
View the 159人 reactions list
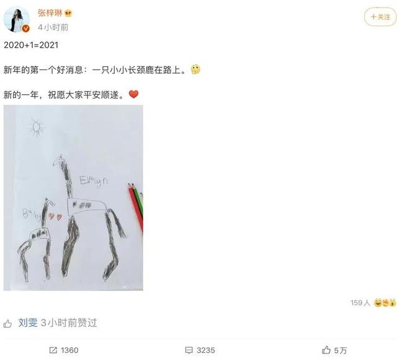(x=360, y=303)
